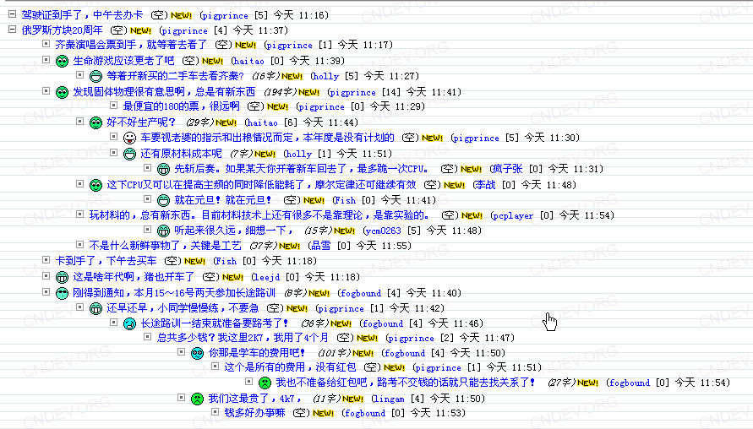Viewport: 753px width, 429px height.
Task: Toggle the box before 钱多好办事嘛
Action: [x=216, y=412]
